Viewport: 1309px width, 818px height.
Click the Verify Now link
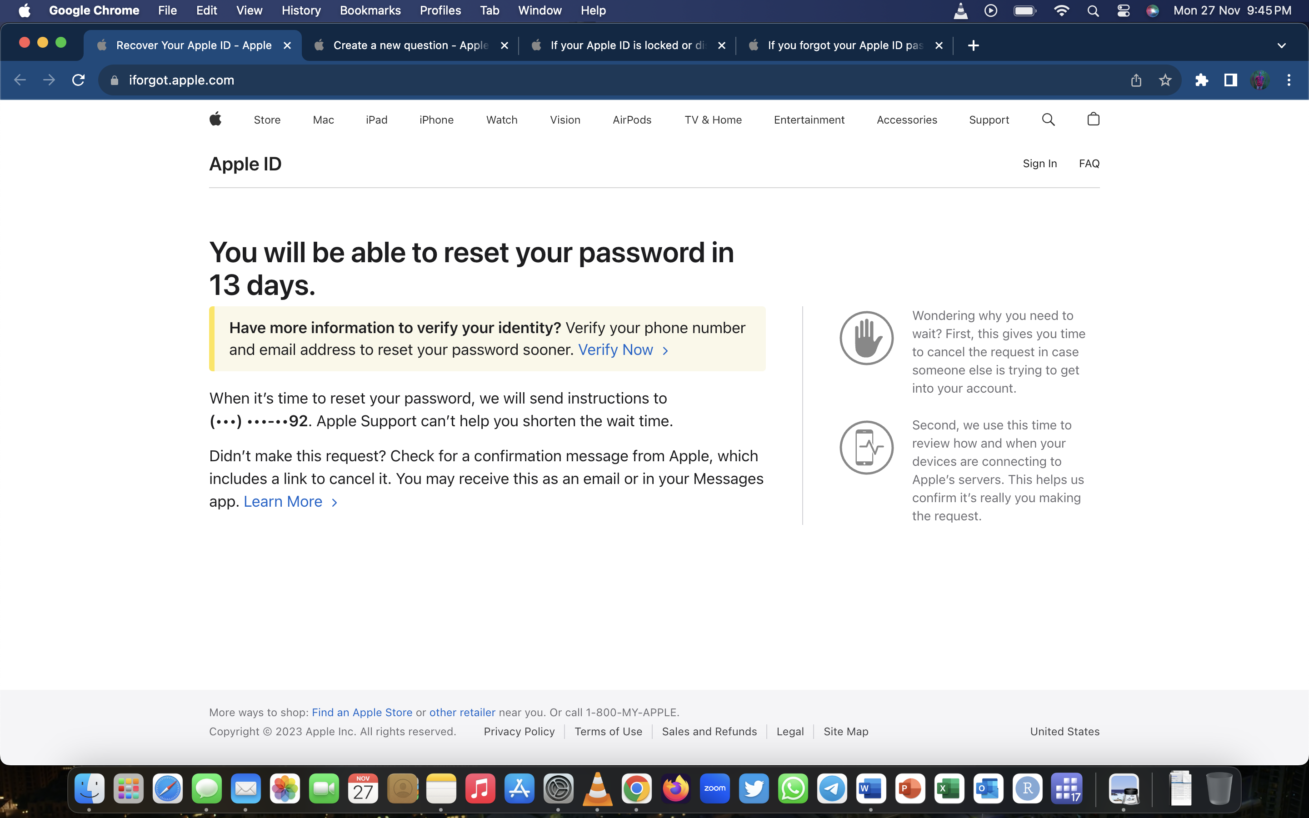[615, 350]
